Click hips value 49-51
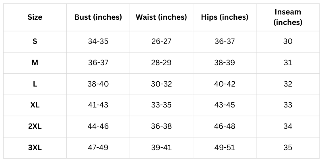Viewport: 322px width, 161px height. pos(225,148)
